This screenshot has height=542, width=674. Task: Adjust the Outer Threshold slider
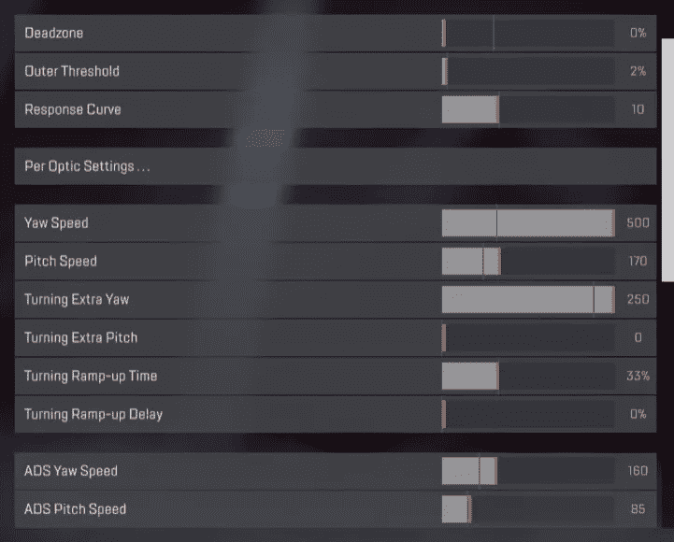[x=528, y=71]
